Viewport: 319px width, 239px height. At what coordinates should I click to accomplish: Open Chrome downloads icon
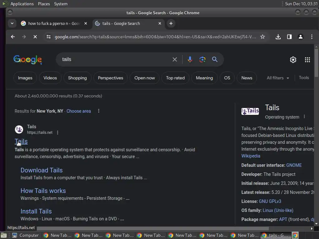pos(278,37)
